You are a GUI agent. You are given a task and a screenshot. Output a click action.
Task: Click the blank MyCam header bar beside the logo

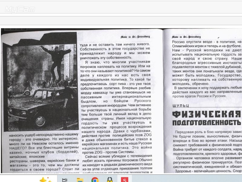(136, 10)
